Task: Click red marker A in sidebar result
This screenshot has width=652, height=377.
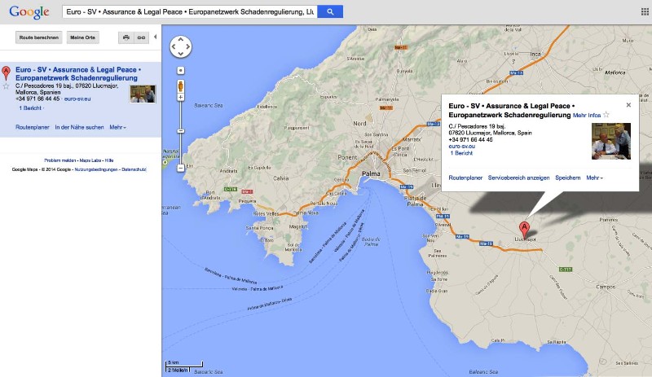Action: coord(6,72)
